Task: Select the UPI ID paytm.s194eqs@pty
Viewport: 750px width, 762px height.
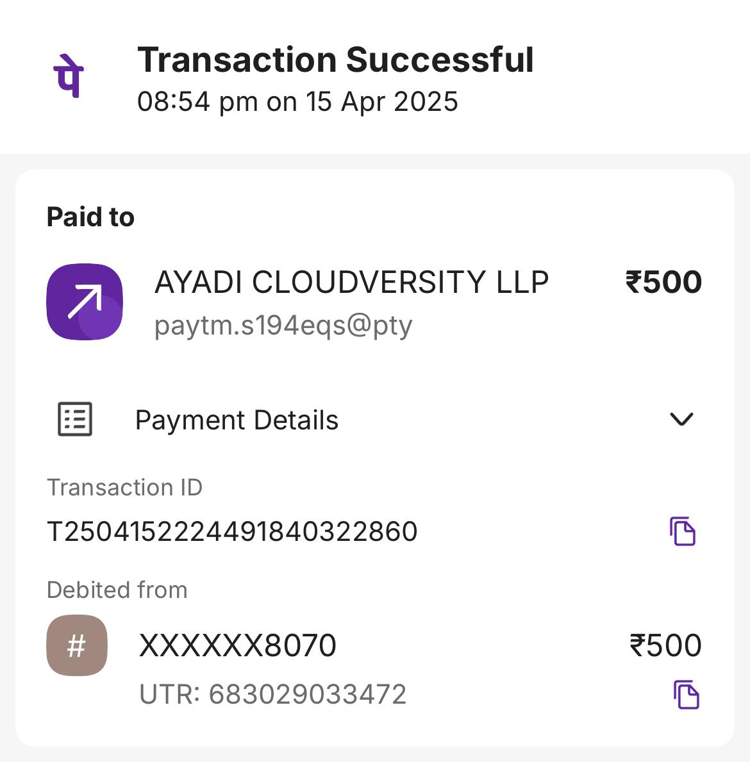Action: pos(283,326)
